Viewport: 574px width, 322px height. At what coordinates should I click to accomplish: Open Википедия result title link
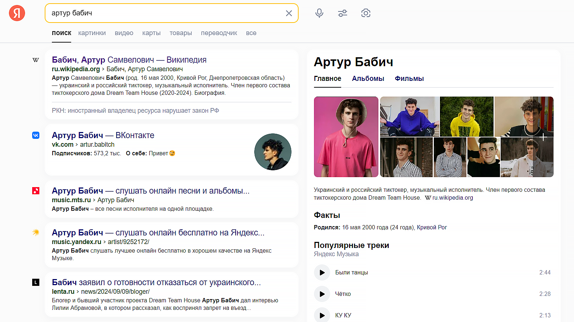coord(129,60)
